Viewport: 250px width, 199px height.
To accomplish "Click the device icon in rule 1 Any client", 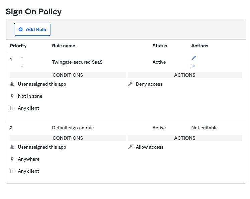I will click(12, 108).
